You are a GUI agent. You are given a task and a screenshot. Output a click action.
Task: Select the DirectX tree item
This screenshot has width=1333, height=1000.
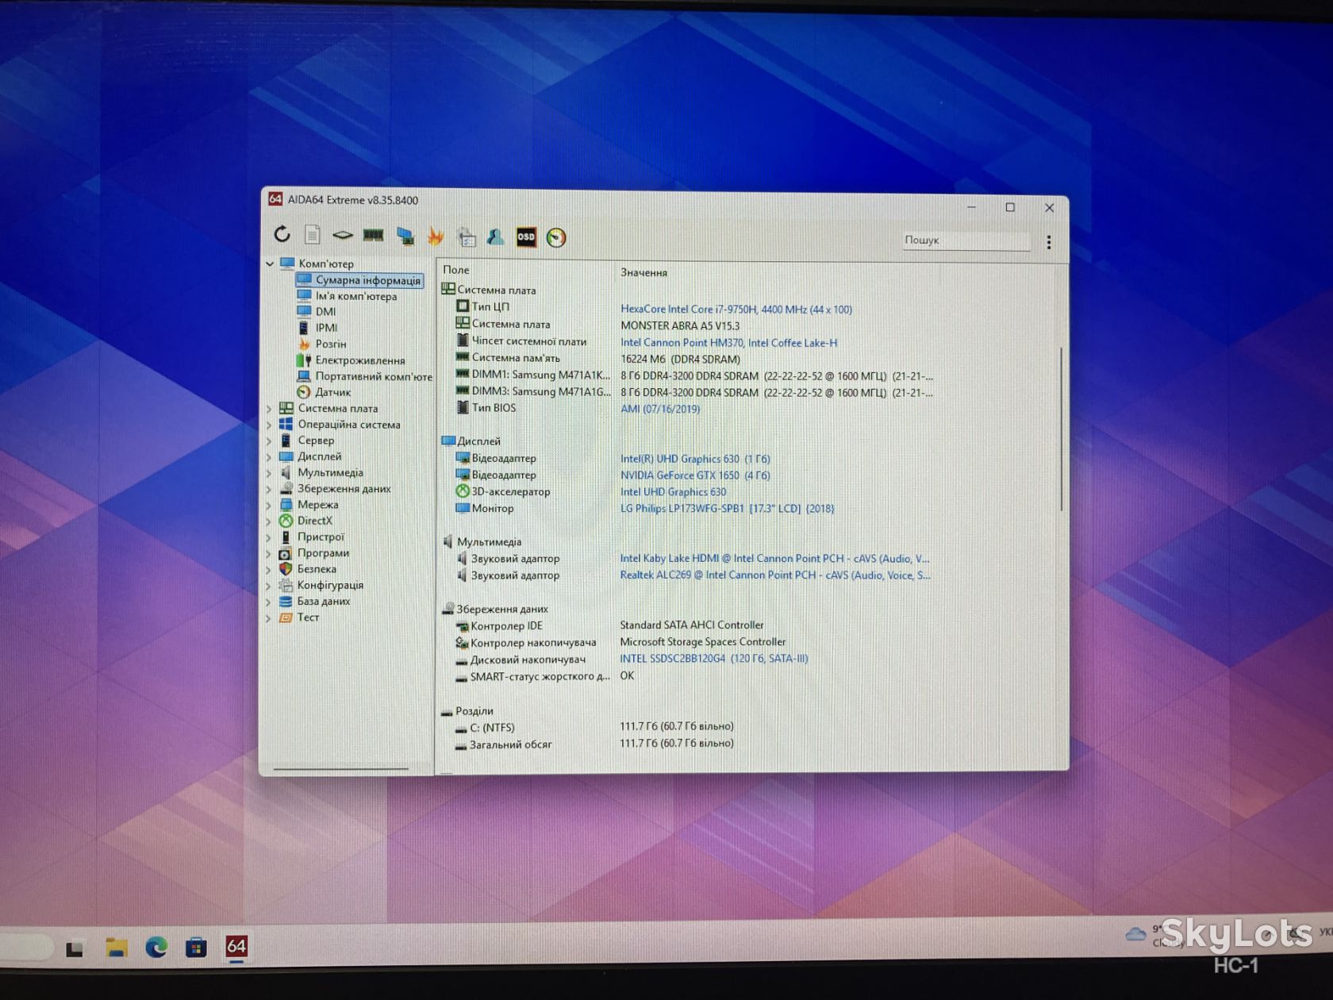point(314,521)
